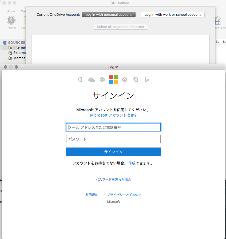The image size is (226, 239).
Task: Click the Project icon in Home ribbon
Action: [11, 21]
